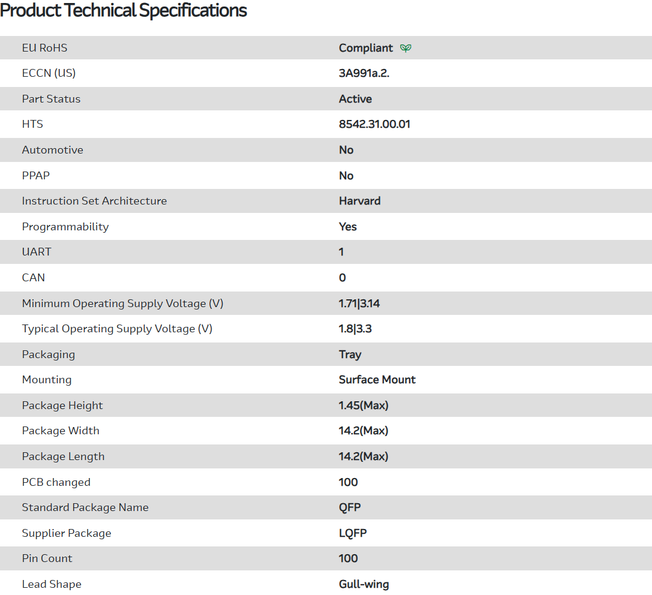The image size is (652, 595).
Task: Select the Harvard architecture value
Action: pos(359,201)
